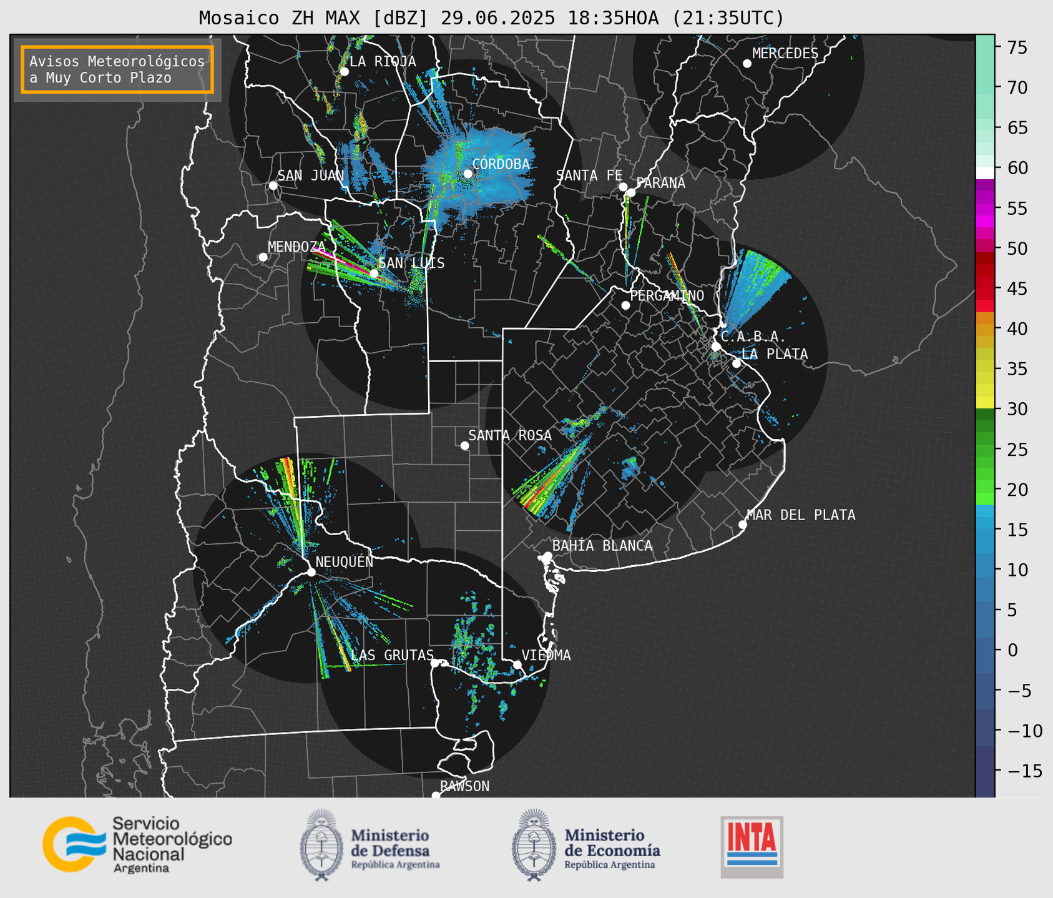Click the LA PLATA city marker dot
The height and width of the screenshot is (898, 1053).
737,363
